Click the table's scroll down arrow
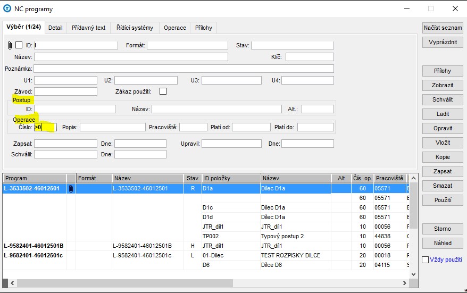467x293 pixels. coord(413,274)
